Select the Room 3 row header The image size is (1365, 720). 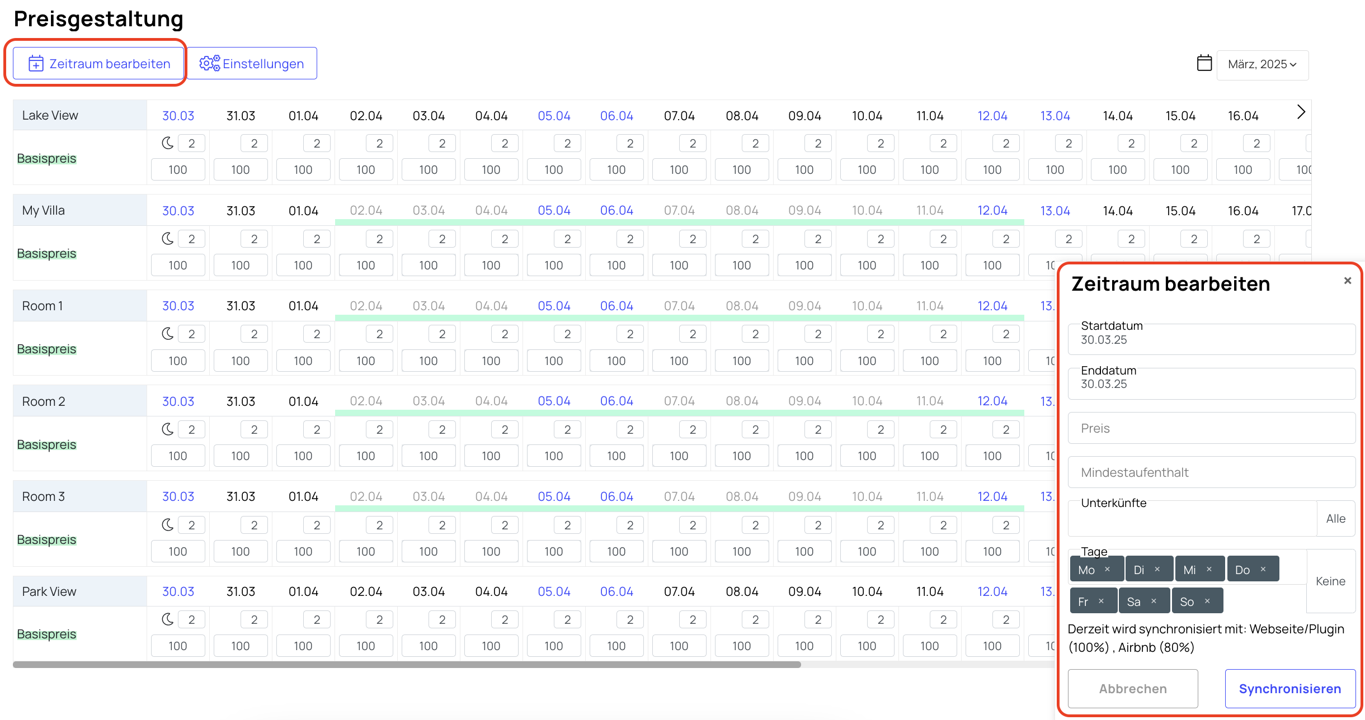click(x=80, y=496)
